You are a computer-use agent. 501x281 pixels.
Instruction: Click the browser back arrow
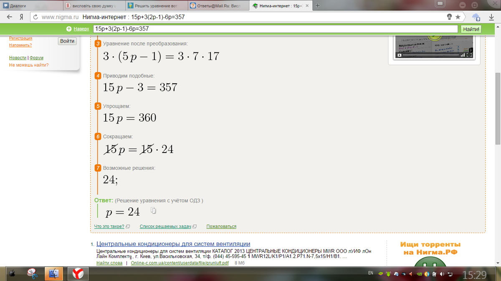[x=9, y=17]
